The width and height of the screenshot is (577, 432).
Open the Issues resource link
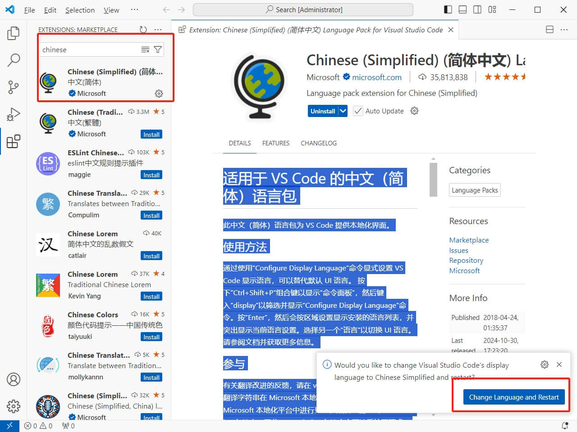pyautogui.click(x=458, y=250)
